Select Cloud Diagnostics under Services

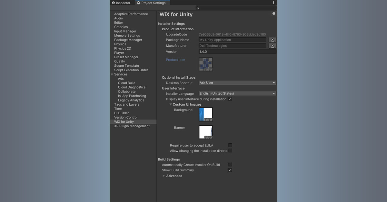132,87
